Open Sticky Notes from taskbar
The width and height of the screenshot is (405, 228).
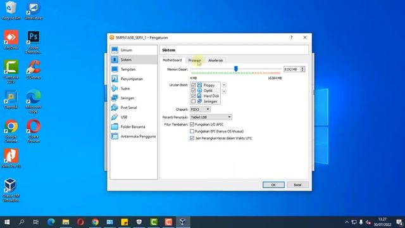click(125, 222)
